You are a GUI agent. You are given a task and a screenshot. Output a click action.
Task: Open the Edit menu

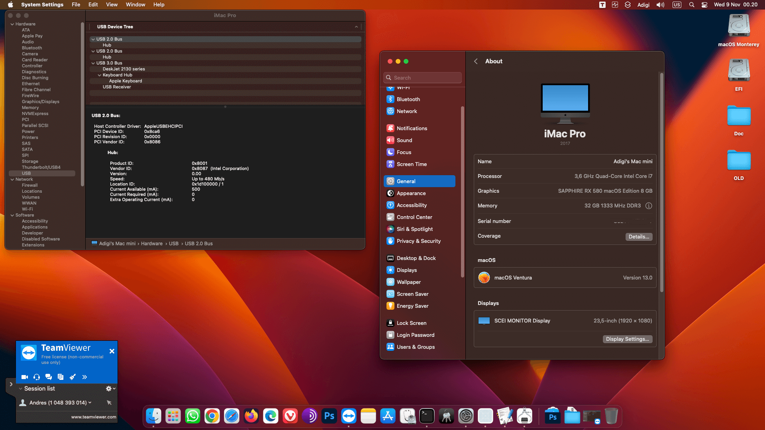pyautogui.click(x=93, y=5)
